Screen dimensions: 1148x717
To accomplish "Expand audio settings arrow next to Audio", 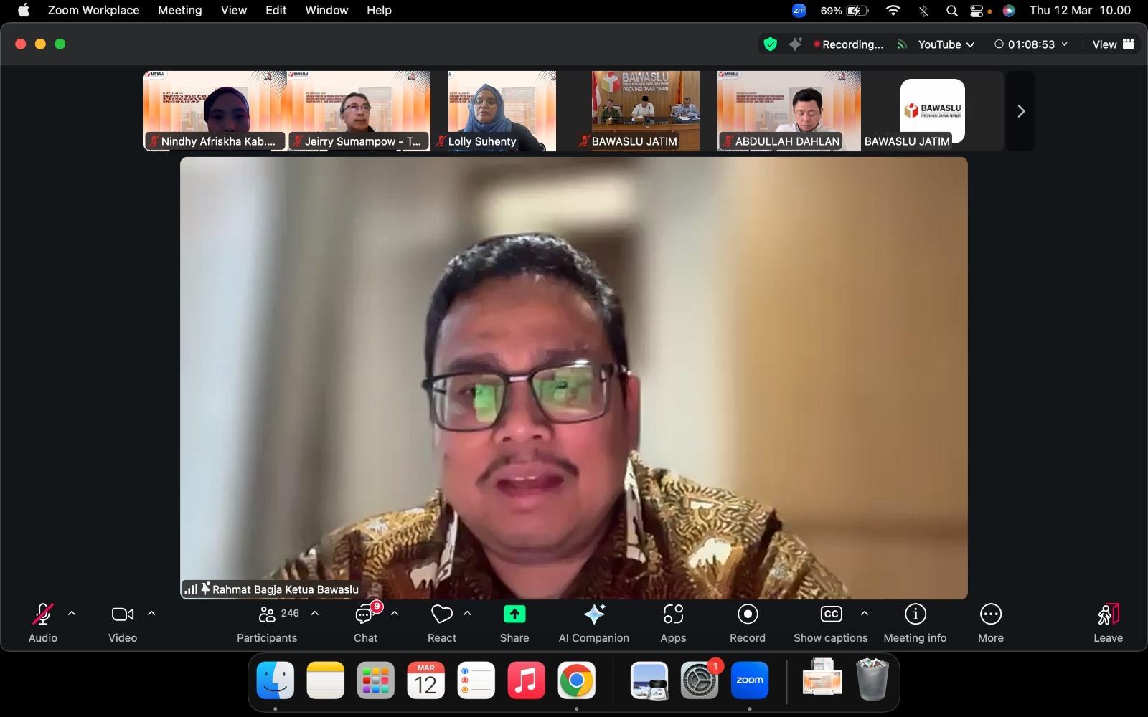I will (x=72, y=614).
